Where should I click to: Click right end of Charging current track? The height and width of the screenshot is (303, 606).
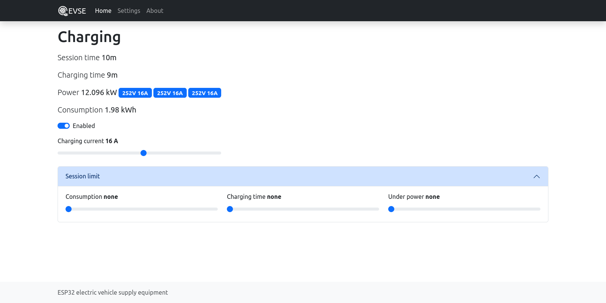219,153
